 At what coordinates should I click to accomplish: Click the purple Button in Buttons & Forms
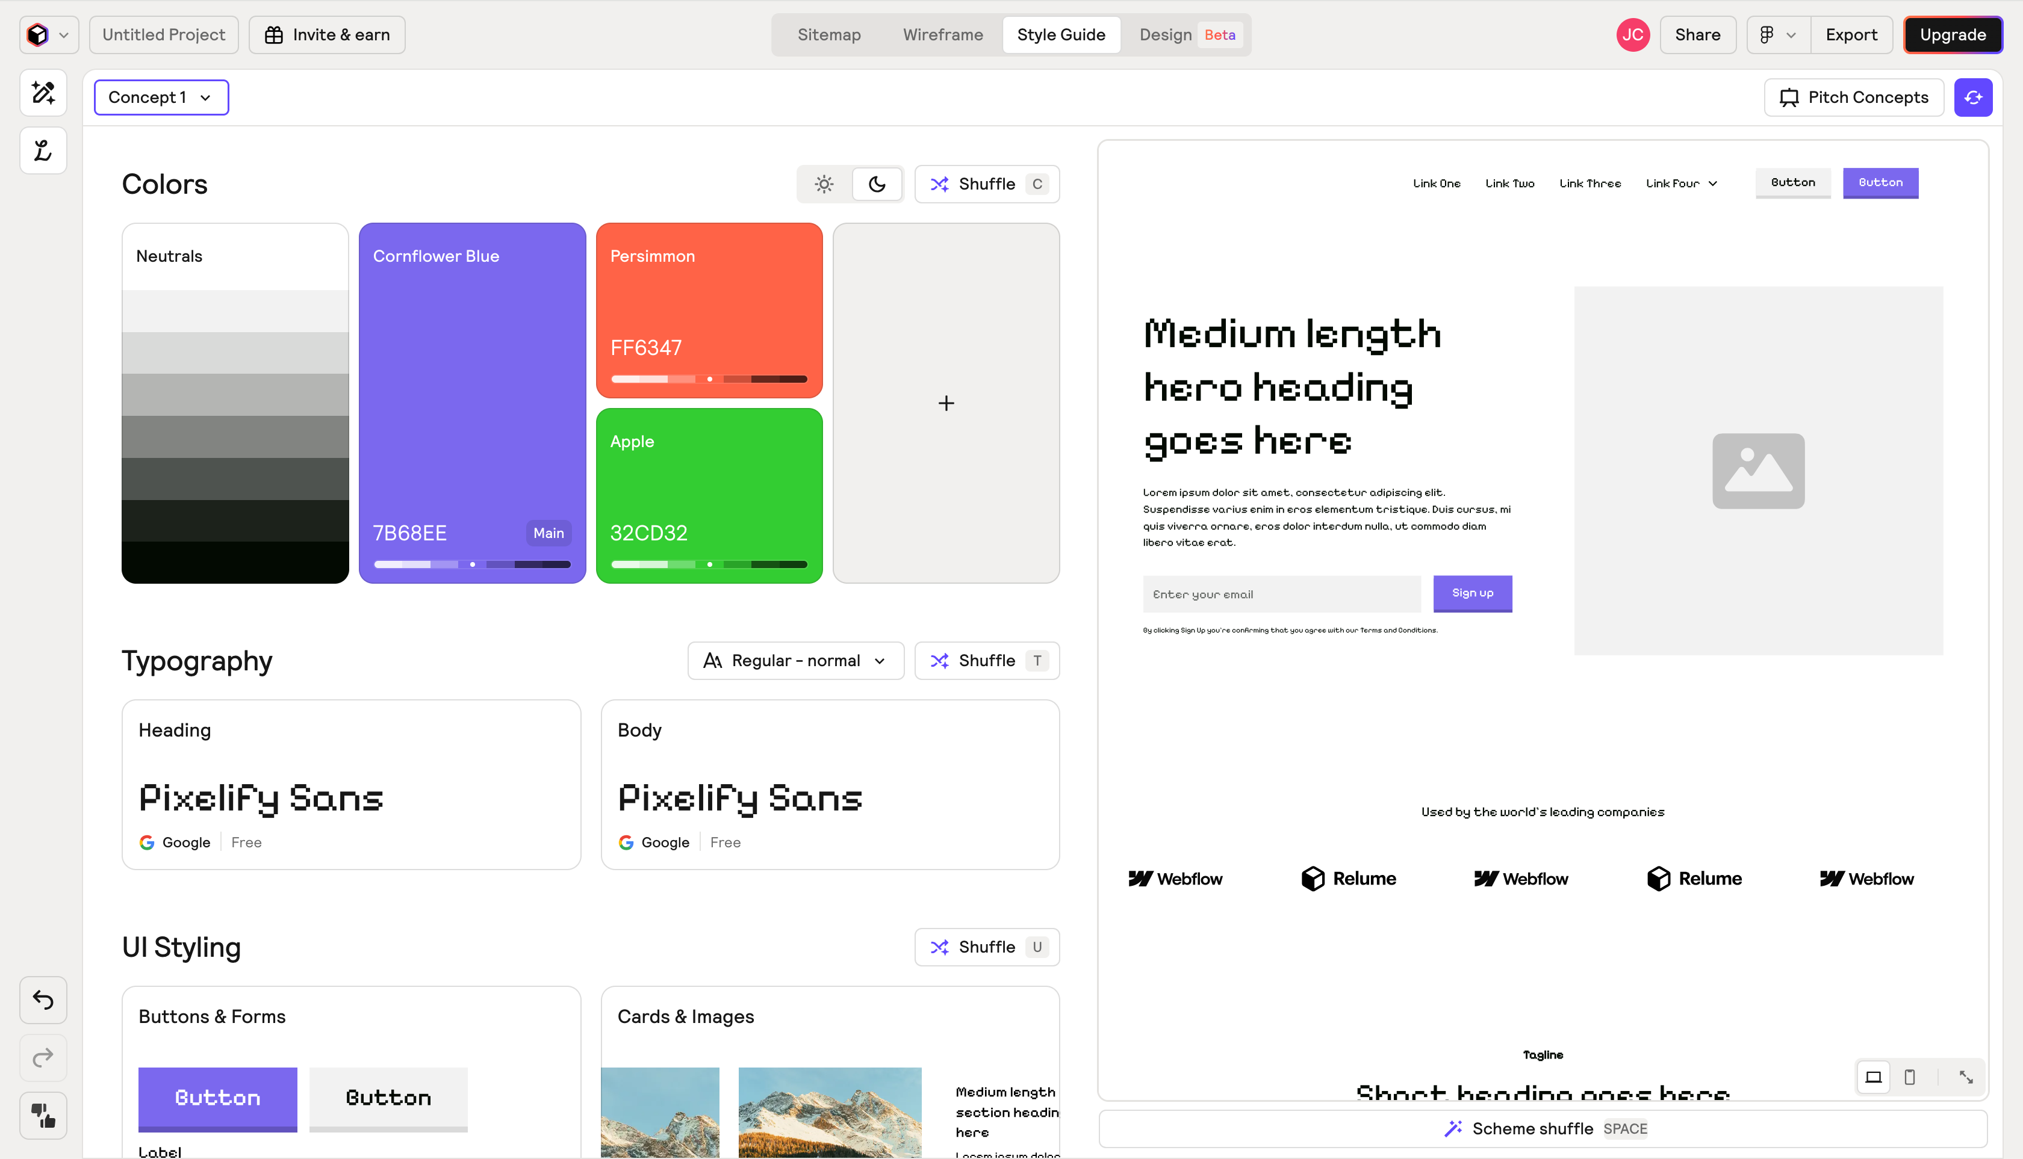point(217,1098)
